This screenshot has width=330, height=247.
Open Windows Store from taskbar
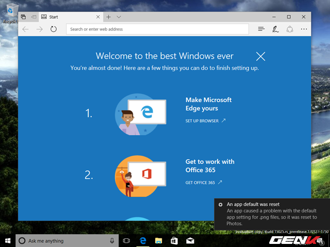coord(174,241)
